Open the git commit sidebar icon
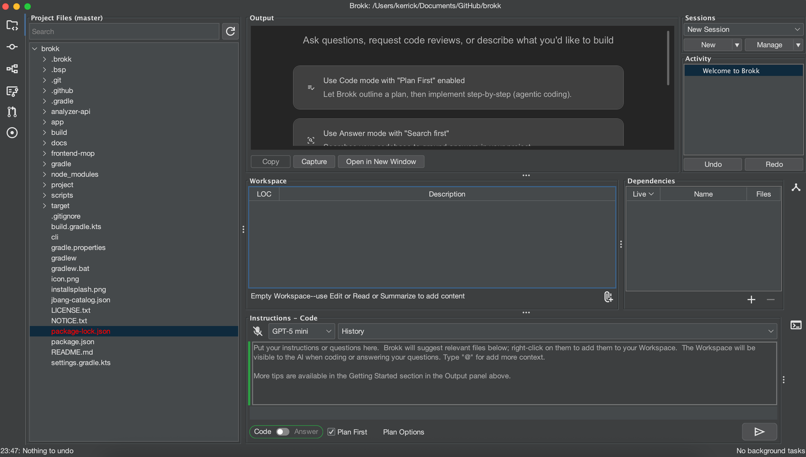806x457 pixels. [x=12, y=47]
